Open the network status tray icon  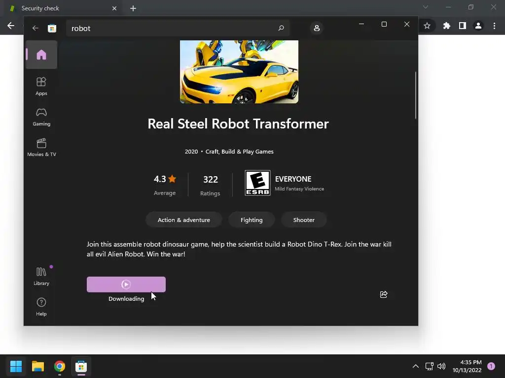(x=430, y=366)
